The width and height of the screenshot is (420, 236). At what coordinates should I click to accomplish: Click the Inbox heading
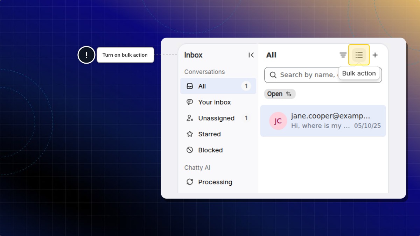pos(193,55)
